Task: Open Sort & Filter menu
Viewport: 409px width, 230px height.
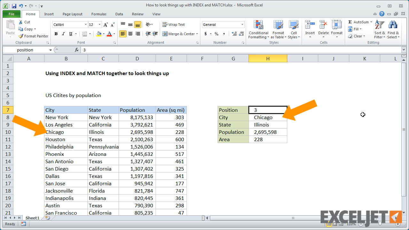Action: point(380,29)
